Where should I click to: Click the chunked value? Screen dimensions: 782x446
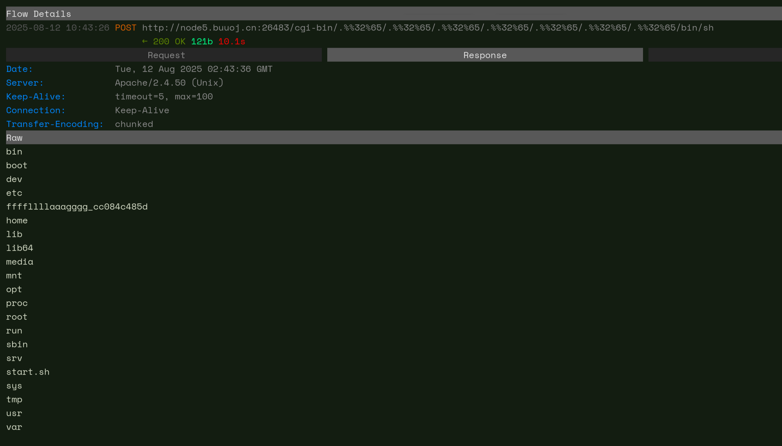tap(134, 124)
